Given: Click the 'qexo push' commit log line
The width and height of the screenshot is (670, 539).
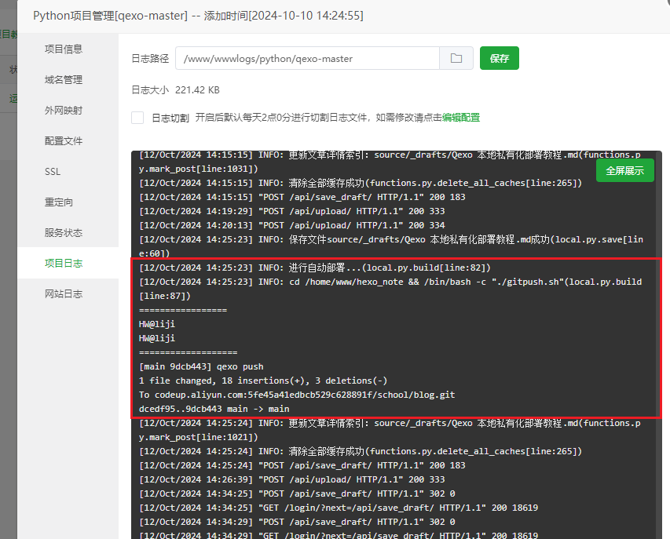Looking at the screenshot, I should (x=201, y=366).
